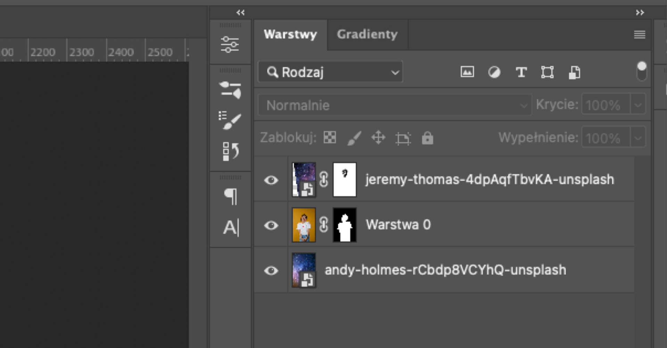Screen dimensions: 667x348
Task: Hide the jeremy-thomas layer
Action: coord(271,180)
